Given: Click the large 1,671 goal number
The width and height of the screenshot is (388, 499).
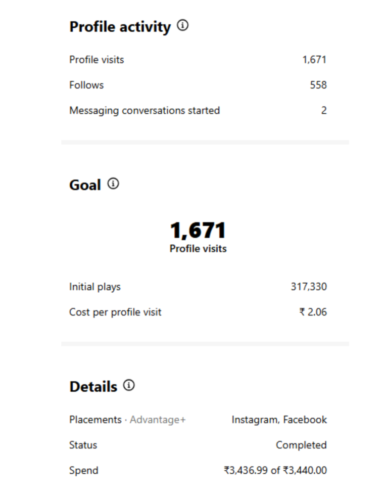Looking at the screenshot, I should [x=198, y=231].
